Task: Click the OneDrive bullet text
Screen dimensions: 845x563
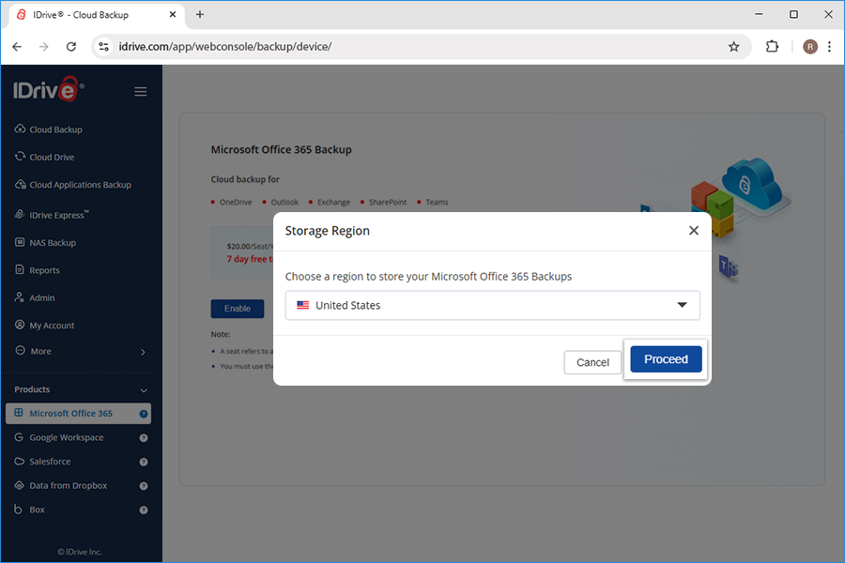Action: [236, 202]
